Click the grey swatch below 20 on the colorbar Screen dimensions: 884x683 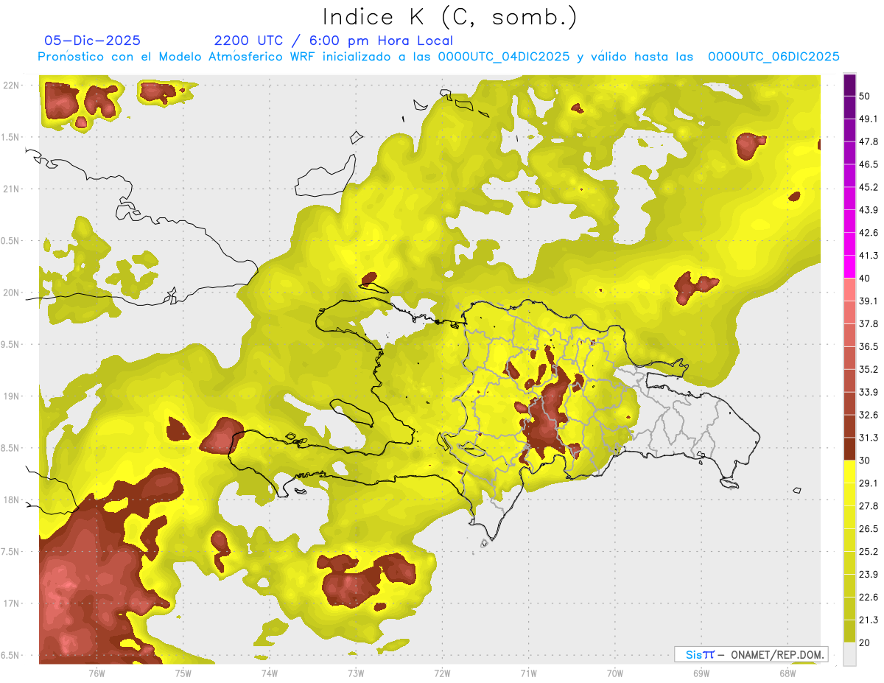pyautogui.click(x=849, y=654)
